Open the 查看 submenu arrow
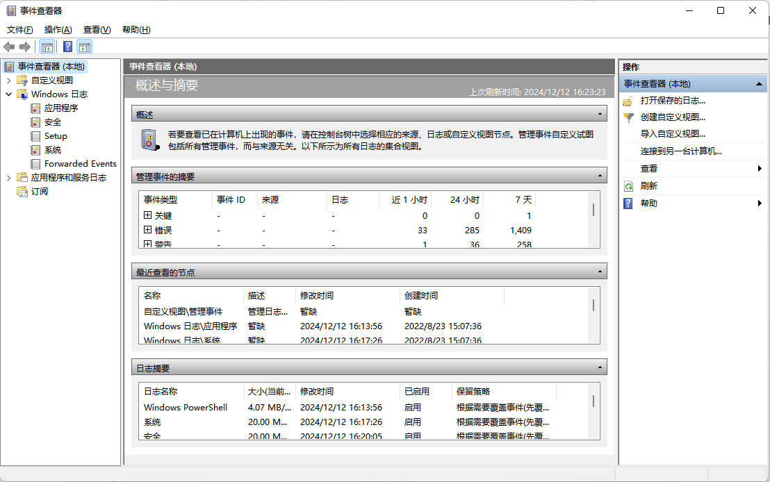This screenshot has height=482, width=770. (x=760, y=168)
